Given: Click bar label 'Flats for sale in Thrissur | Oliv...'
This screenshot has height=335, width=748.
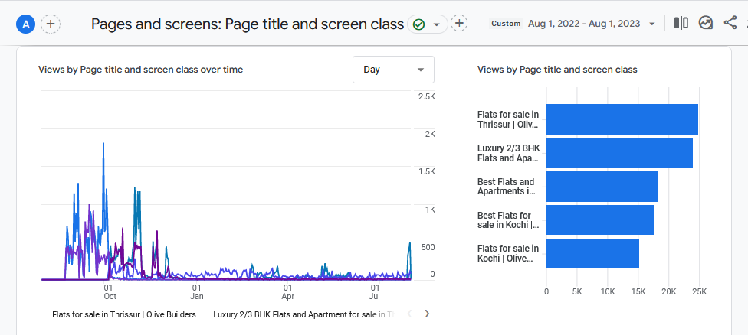Looking at the screenshot, I should click(x=508, y=119).
